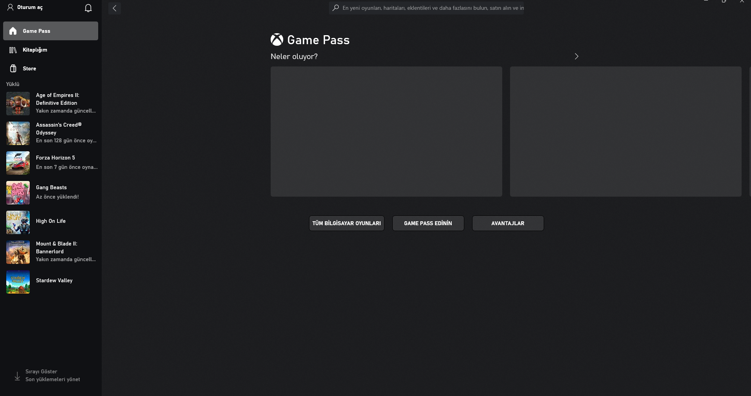
Task: Click the Kitaplığım library icon
Action: (x=13, y=50)
